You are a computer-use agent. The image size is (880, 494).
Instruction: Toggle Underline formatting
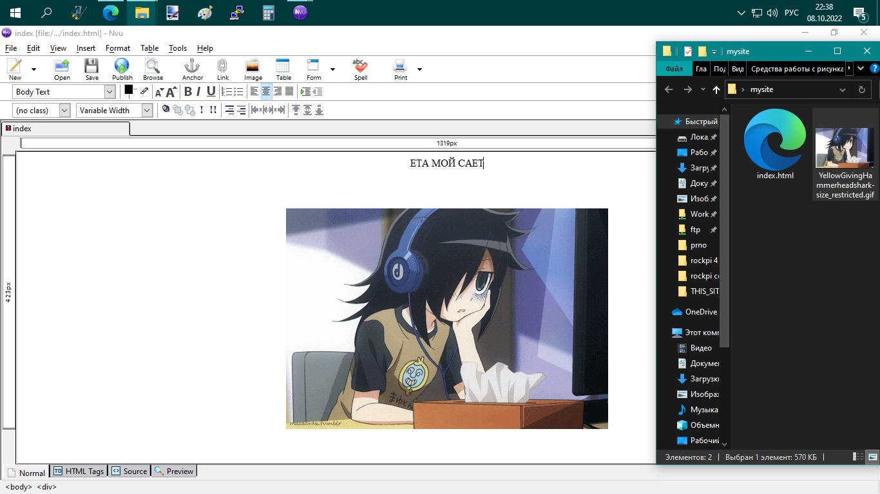coord(211,92)
